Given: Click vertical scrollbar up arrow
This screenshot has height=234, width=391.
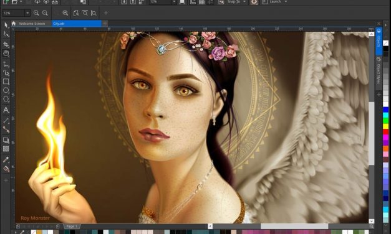Looking at the screenshot, I should (371, 34).
